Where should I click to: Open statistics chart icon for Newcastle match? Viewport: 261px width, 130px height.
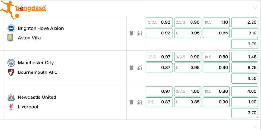point(139,102)
